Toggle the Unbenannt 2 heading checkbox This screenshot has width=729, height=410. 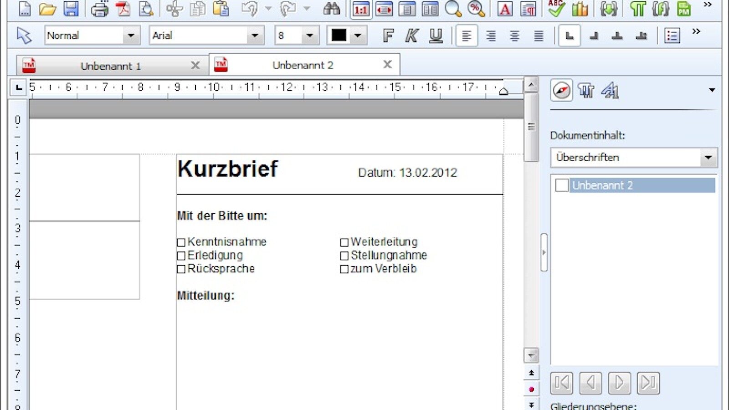tap(561, 185)
